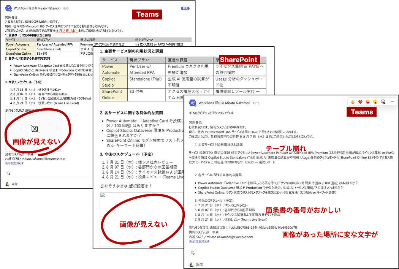
Task: Click the 新規 badge on the first message
Action: (185, 8)
